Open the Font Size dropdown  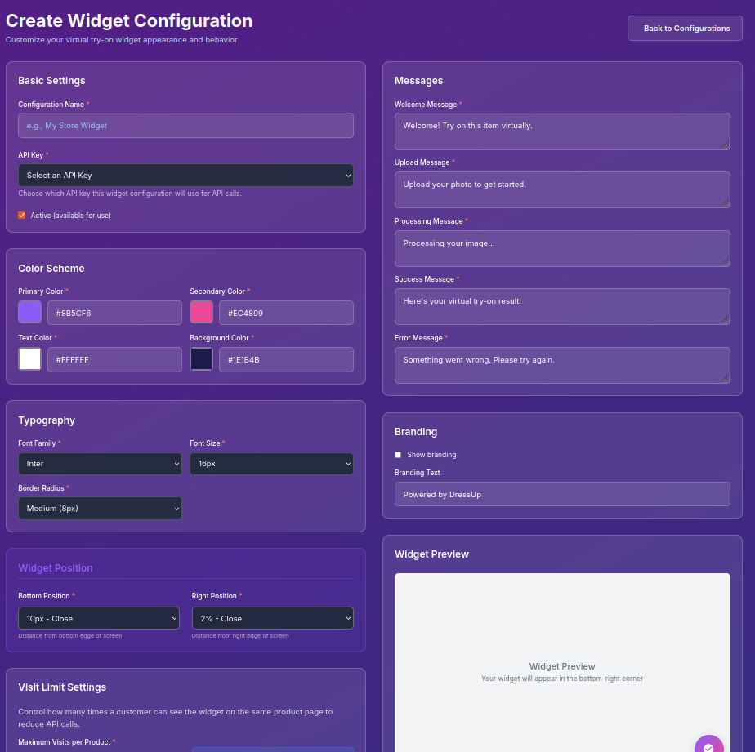point(271,462)
